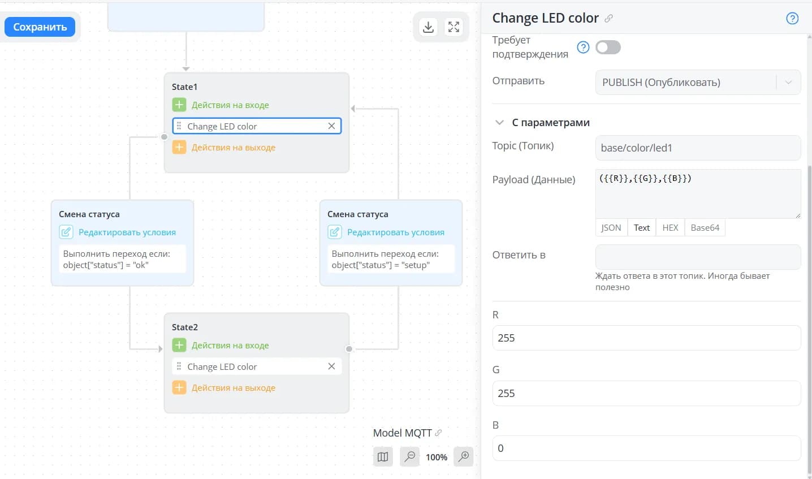The width and height of the screenshot is (812, 479).
Task: Switch payload format to HEX
Action: coord(670,227)
